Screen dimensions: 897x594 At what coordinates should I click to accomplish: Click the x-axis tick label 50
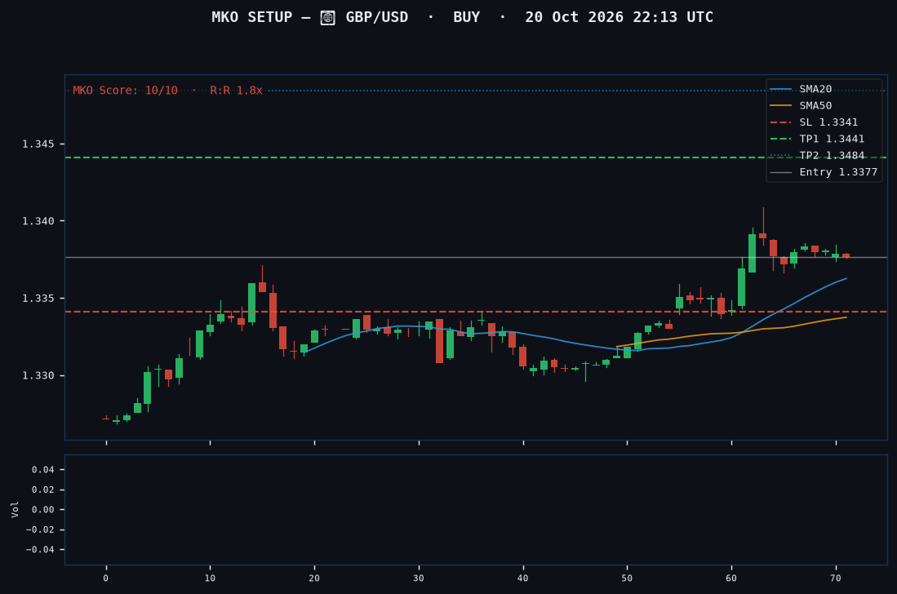[627, 578]
